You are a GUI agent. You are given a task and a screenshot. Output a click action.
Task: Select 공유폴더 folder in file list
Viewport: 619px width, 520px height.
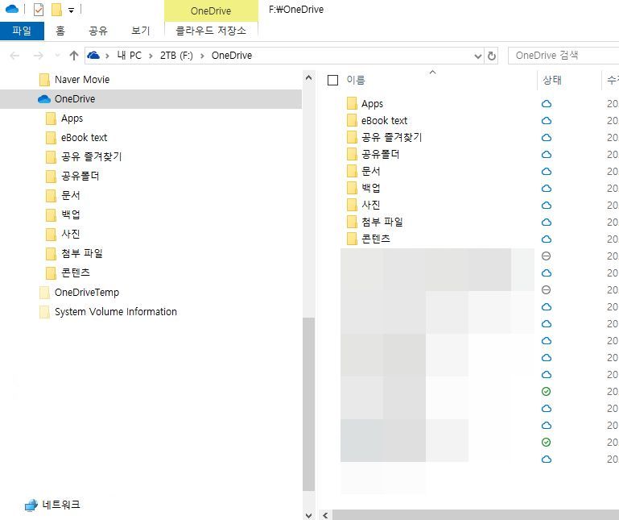(381, 154)
